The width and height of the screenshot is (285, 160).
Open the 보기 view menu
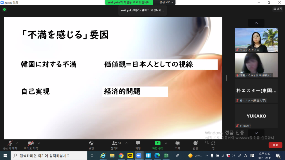[277, 9]
